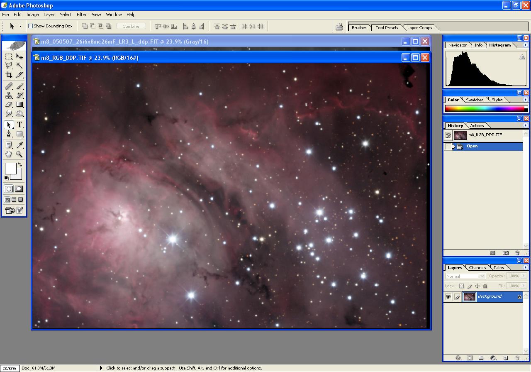Activate the Eyedropper tool
The height and width of the screenshot is (372, 531).
coord(19,145)
